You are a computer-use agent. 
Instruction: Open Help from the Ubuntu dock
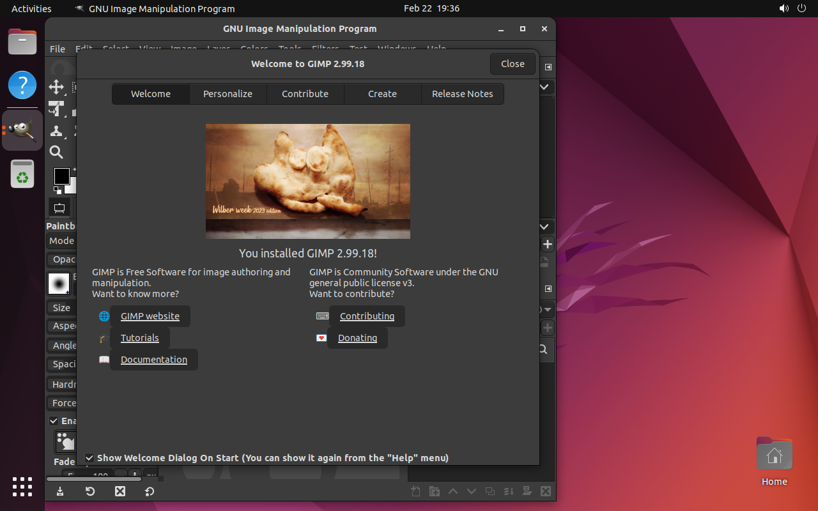tap(22, 85)
